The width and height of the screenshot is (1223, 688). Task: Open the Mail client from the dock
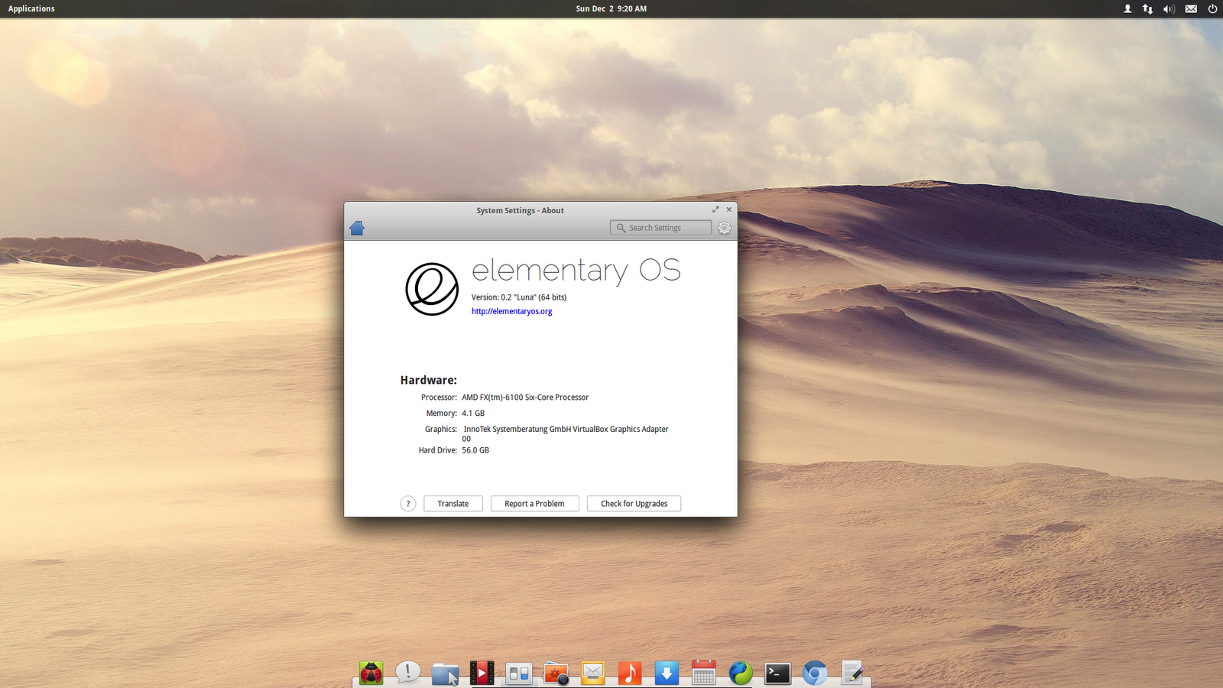592,673
